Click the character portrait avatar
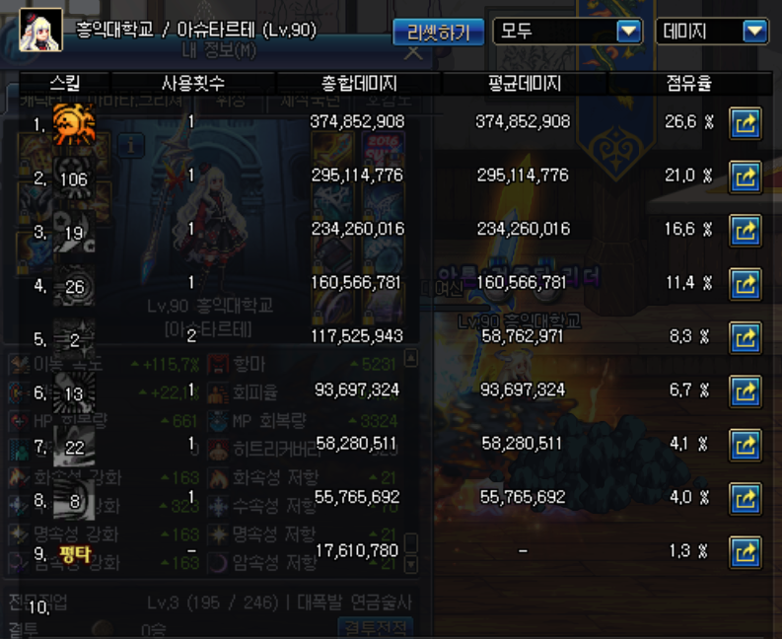This screenshot has width=782, height=639. click(40, 30)
